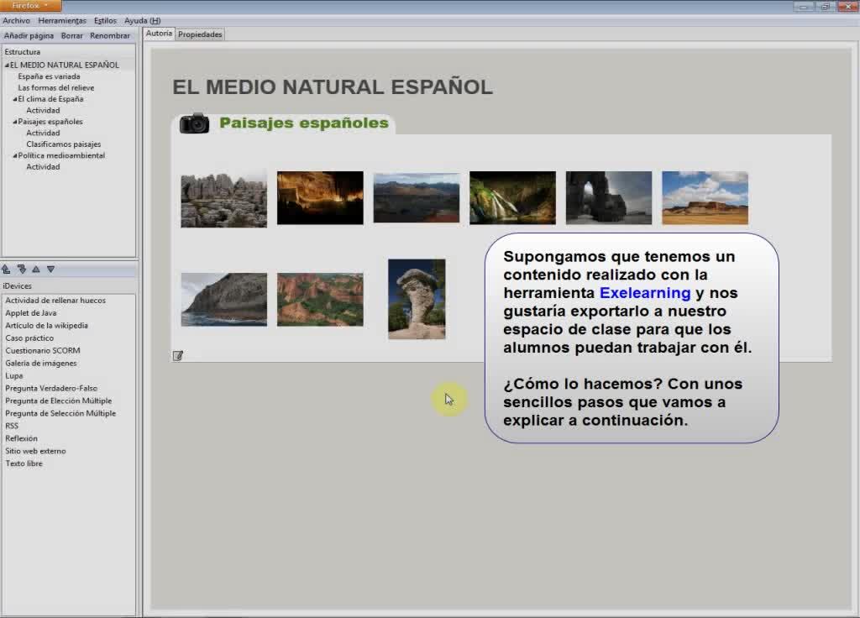The image size is (860, 618).
Task: Open the Archivo menu
Action: (17, 20)
